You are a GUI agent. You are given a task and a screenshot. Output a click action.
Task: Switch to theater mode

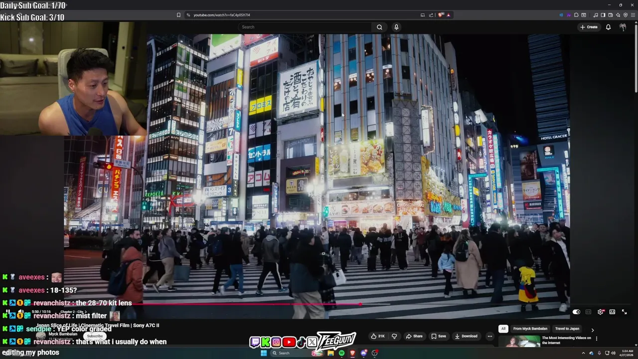coord(612,312)
